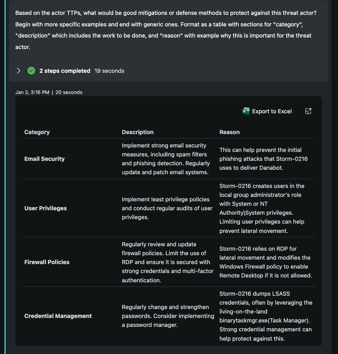Image resolution: width=338 pixels, height=354 pixels.
Task: Click the green checkmark status icon
Action: click(x=32, y=71)
